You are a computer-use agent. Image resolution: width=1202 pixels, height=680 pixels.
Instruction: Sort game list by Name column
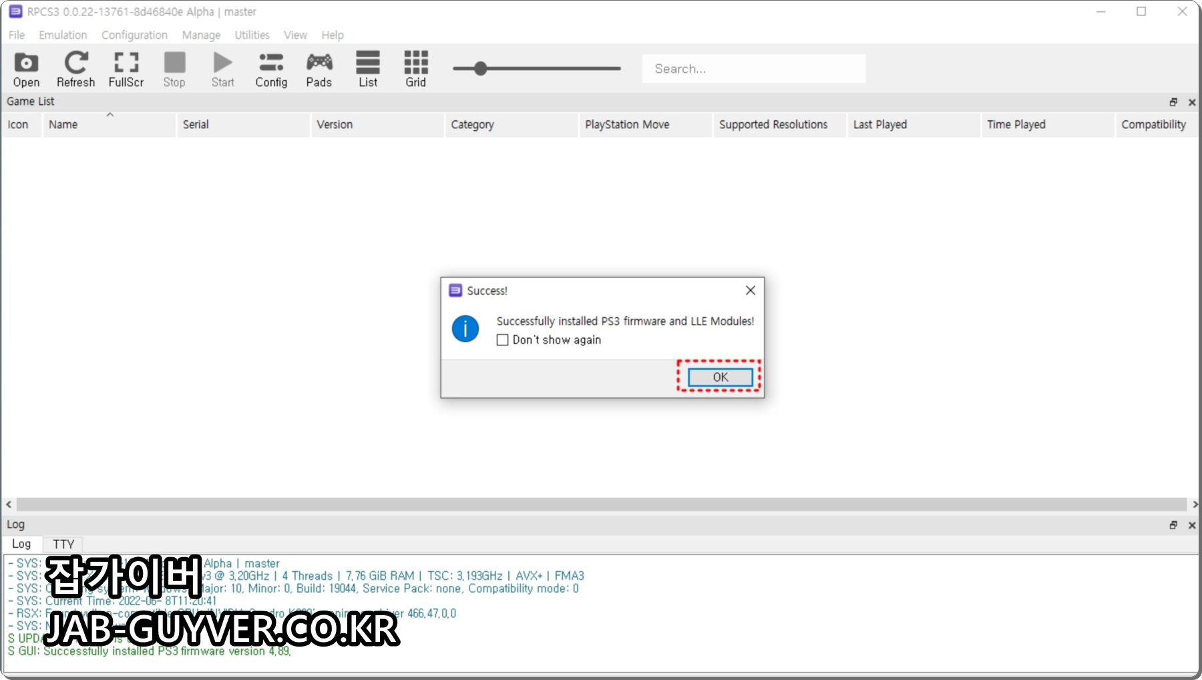coord(110,125)
